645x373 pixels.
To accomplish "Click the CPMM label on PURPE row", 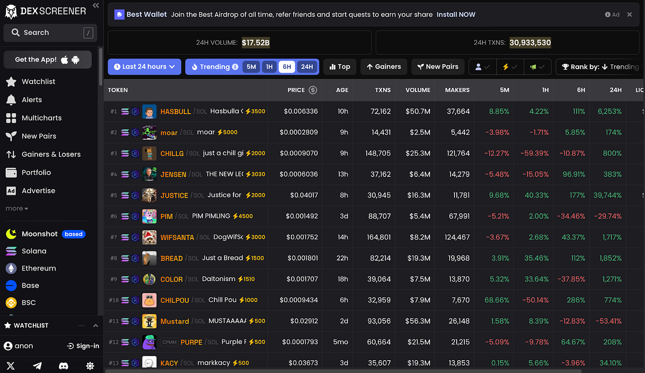I will 169,342.
